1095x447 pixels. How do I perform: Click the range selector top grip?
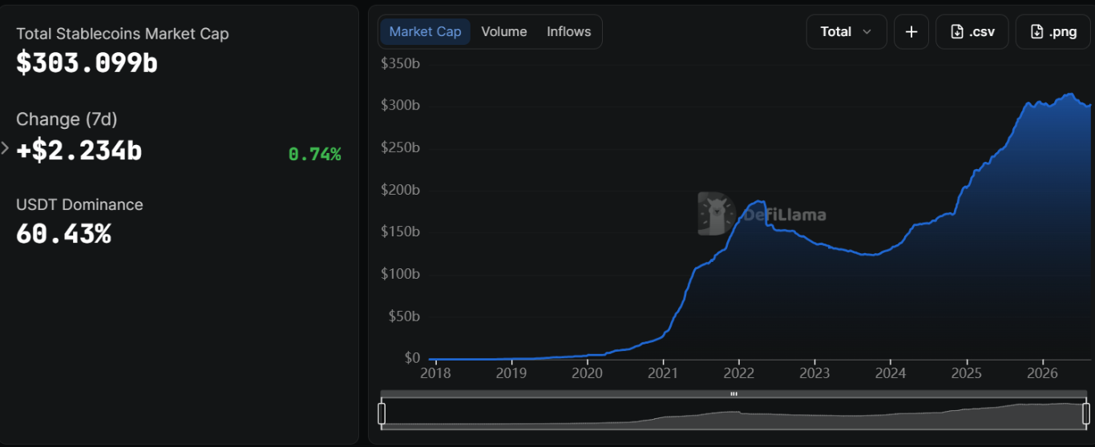(x=733, y=394)
